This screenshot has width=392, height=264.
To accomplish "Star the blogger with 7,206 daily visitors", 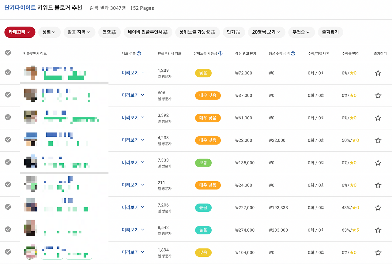I will coord(378,208).
